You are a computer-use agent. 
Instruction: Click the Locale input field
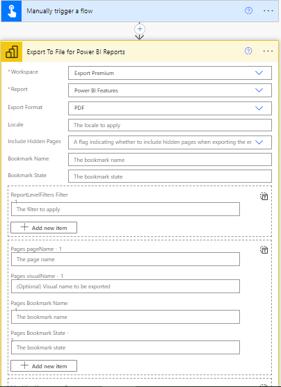pyautogui.click(x=170, y=125)
